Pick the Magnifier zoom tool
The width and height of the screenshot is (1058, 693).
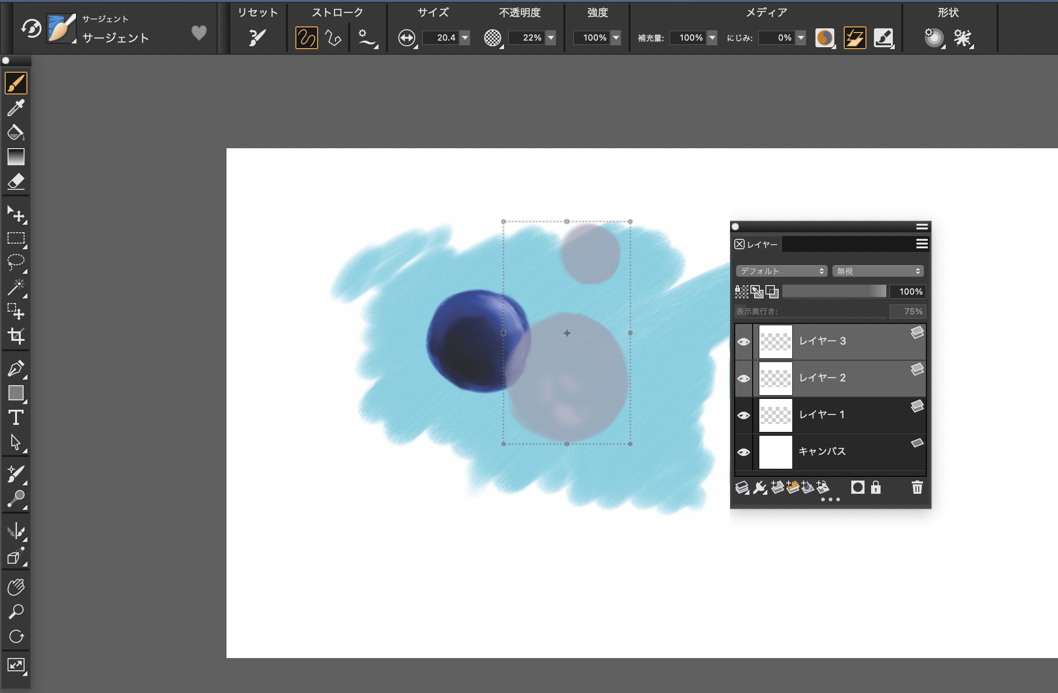(x=16, y=612)
